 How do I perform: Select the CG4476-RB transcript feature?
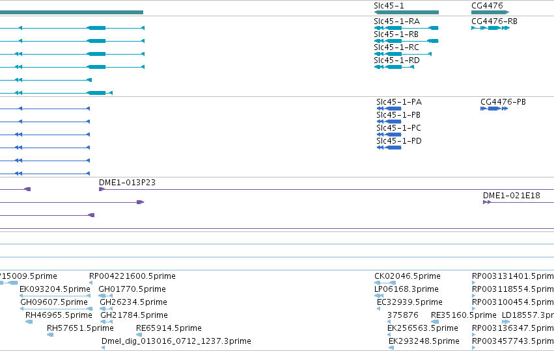[x=490, y=28]
